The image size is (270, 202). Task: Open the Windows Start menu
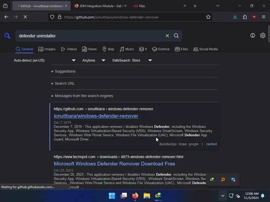(x=112, y=196)
